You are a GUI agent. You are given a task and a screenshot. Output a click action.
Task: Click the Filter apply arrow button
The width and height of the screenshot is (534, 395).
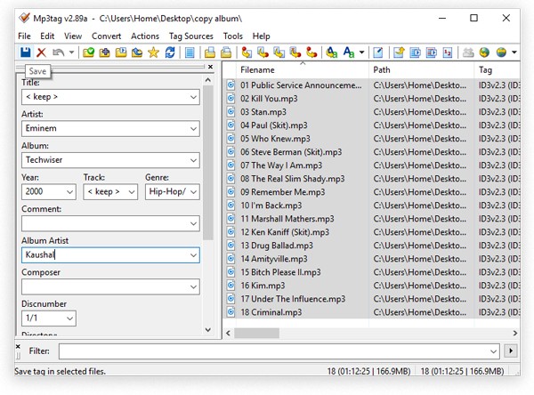coord(511,351)
